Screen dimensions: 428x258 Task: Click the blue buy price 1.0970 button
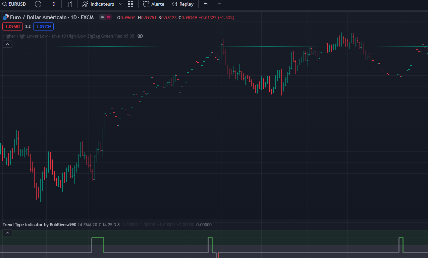(44, 26)
